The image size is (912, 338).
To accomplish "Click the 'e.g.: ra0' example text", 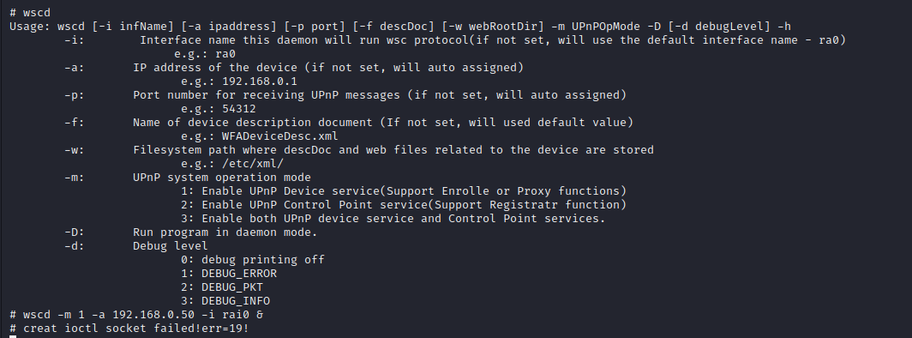I will coord(205,54).
